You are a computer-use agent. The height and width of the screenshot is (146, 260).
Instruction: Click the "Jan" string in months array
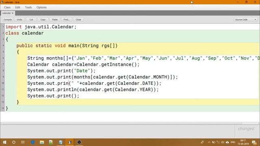click(80, 58)
